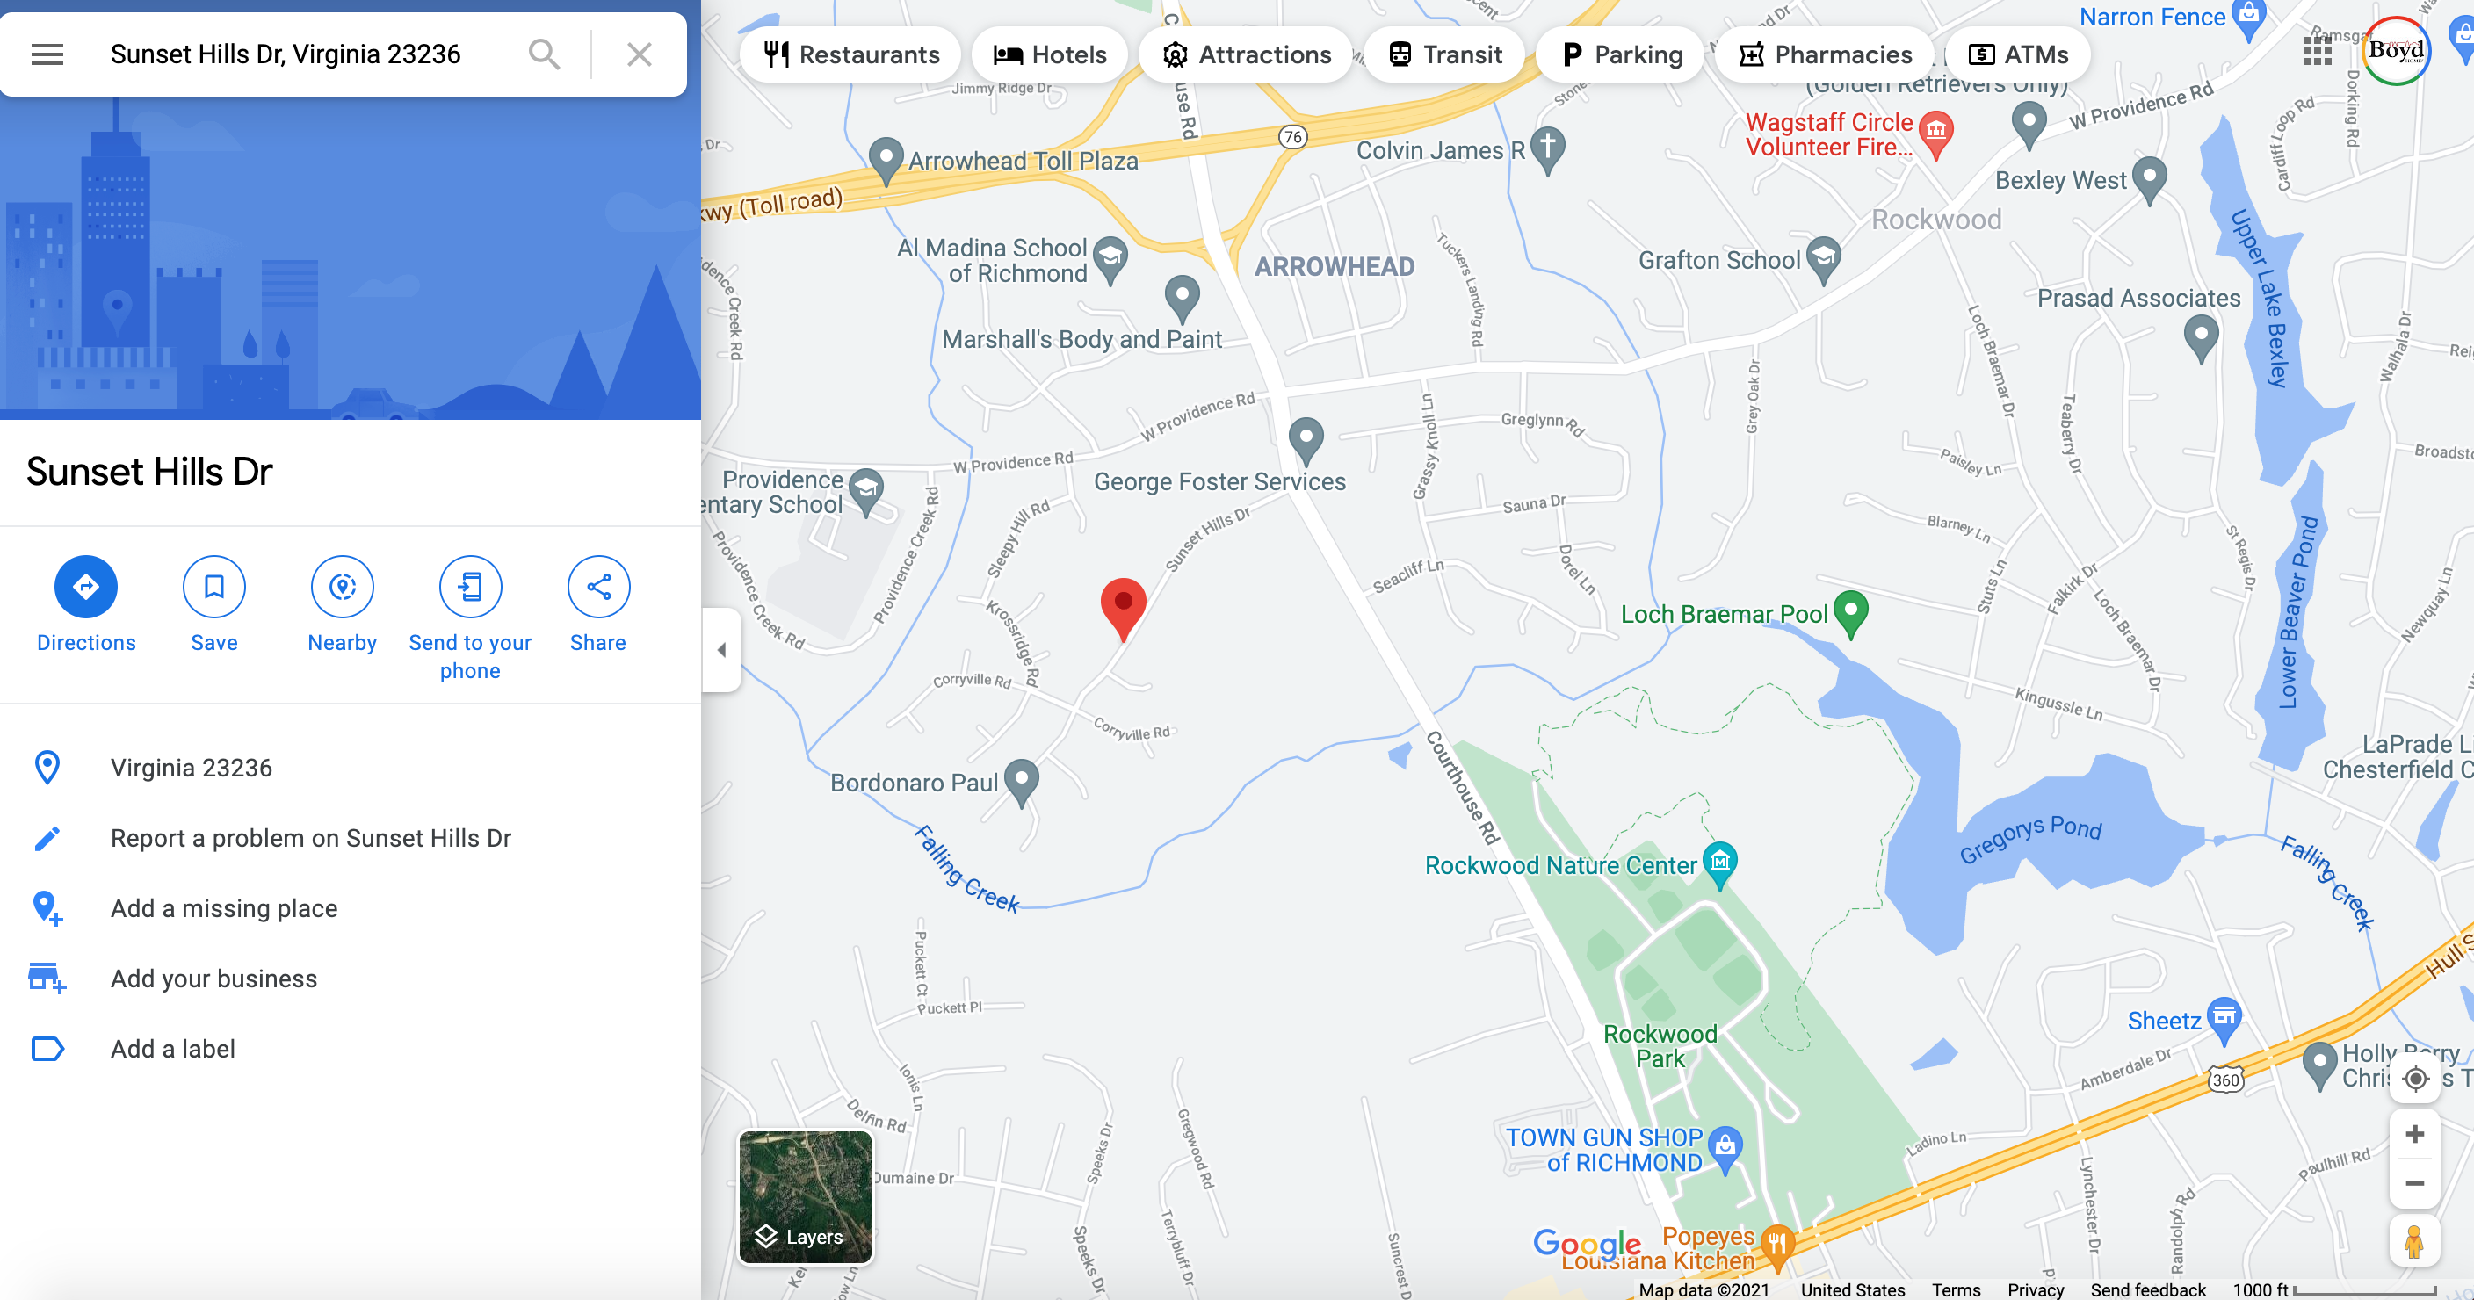Viewport: 2474px width, 1300px height.
Task: Click Report a problem on Sunset Hills Dr
Action: coord(311,838)
